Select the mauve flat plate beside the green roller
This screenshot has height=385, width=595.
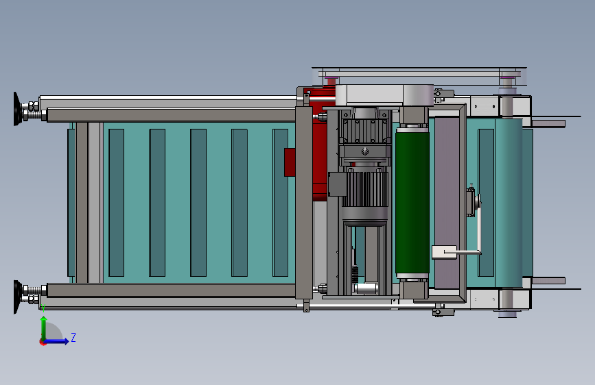click(447, 202)
